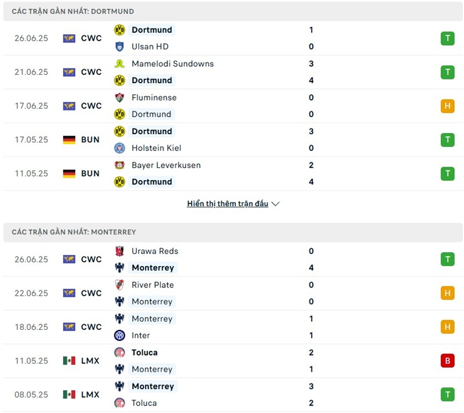Click green T badge for Ulsan HD match
This screenshot has height=413, width=464.
pyautogui.click(x=447, y=38)
